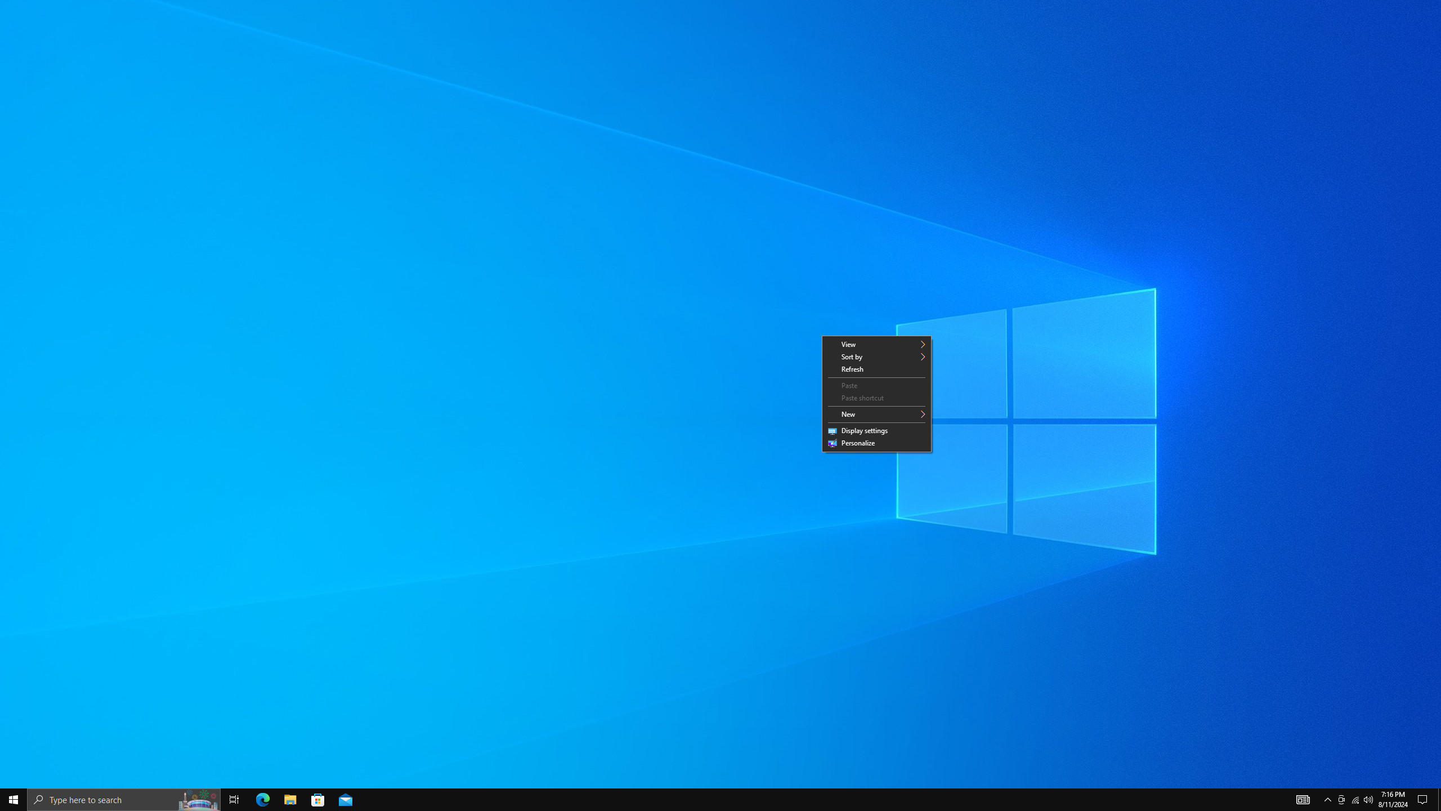The width and height of the screenshot is (1441, 811).
Task: Launch Microsoft Store from the taskbar
Action: [x=318, y=799]
